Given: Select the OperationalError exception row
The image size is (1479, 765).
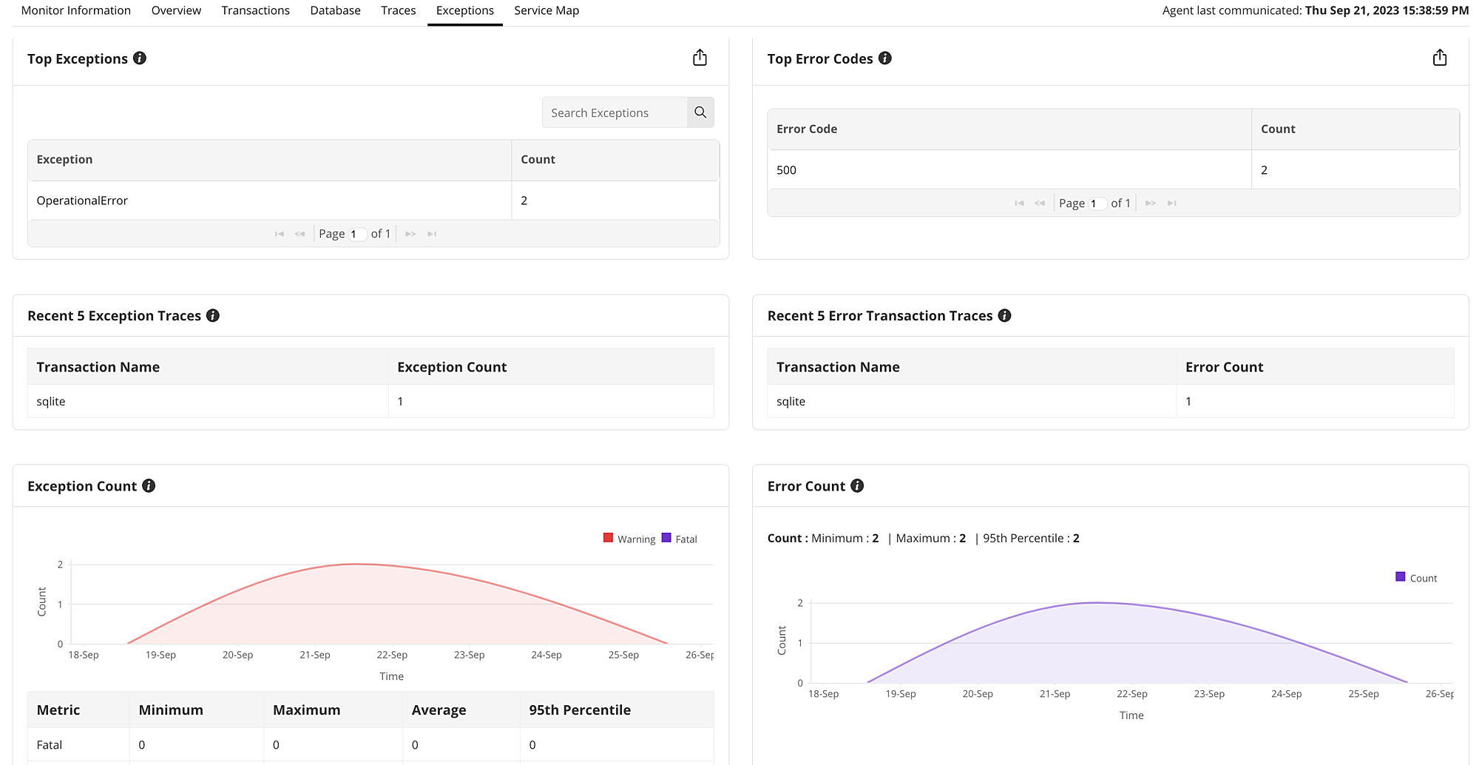Looking at the screenshot, I should [82, 200].
